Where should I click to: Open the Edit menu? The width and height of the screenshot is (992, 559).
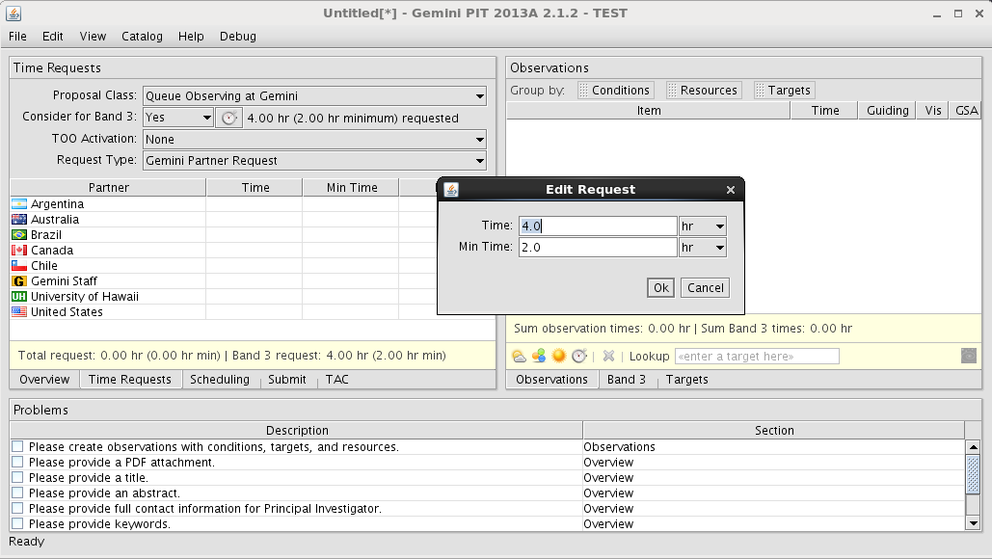coord(52,36)
